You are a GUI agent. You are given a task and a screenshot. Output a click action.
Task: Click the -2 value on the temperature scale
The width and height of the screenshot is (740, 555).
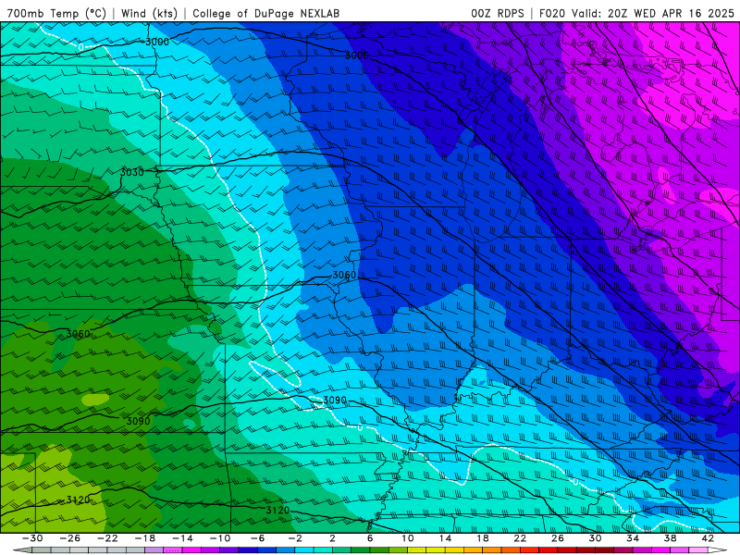[x=295, y=538]
